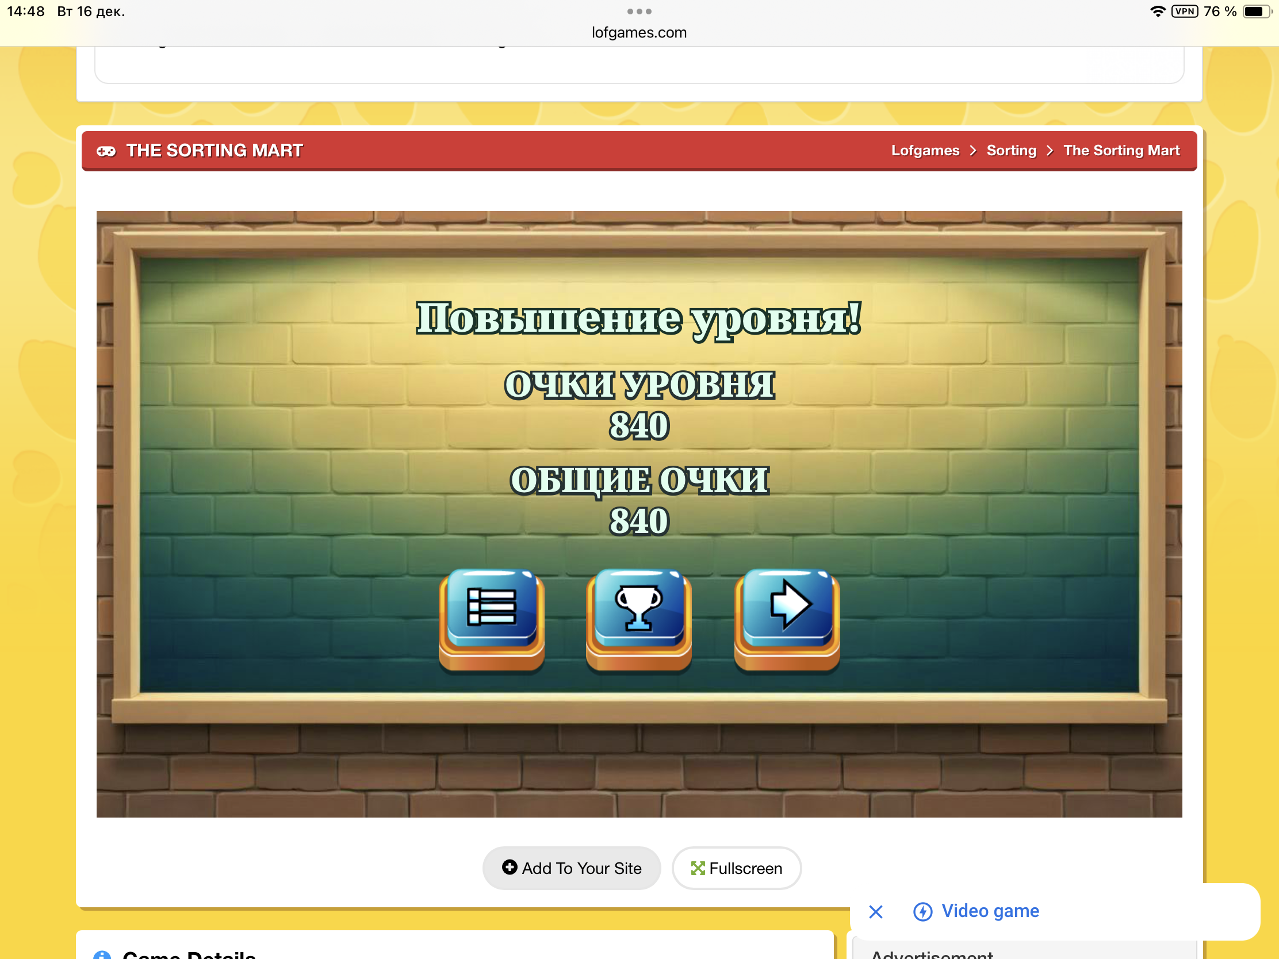Tap the three dots at top of browser

[x=639, y=11]
